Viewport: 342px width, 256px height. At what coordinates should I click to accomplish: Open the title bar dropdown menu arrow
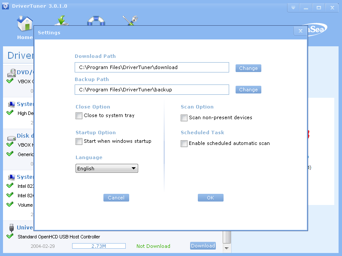click(294, 8)
